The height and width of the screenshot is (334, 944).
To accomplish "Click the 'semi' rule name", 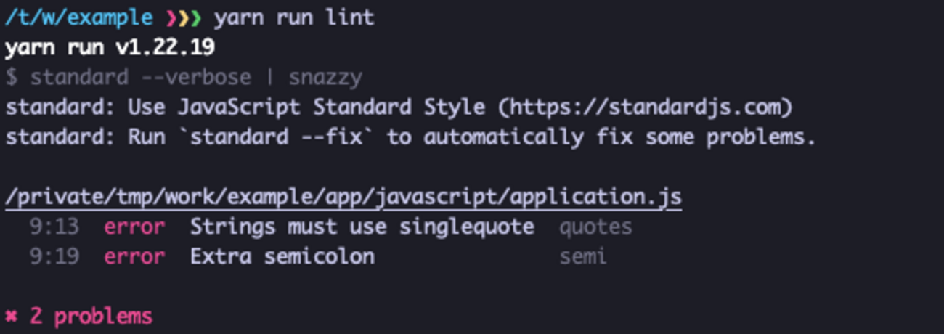I will click(x=583, y=256).
